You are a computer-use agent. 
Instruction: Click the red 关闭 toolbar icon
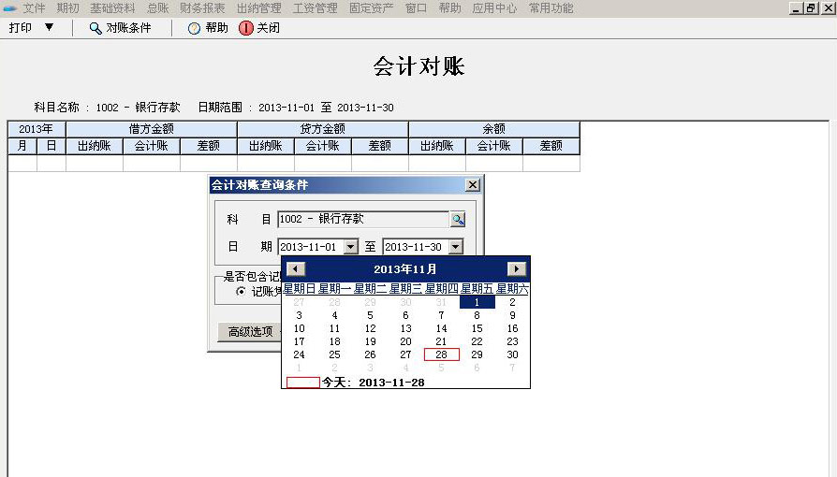[246, 28]
